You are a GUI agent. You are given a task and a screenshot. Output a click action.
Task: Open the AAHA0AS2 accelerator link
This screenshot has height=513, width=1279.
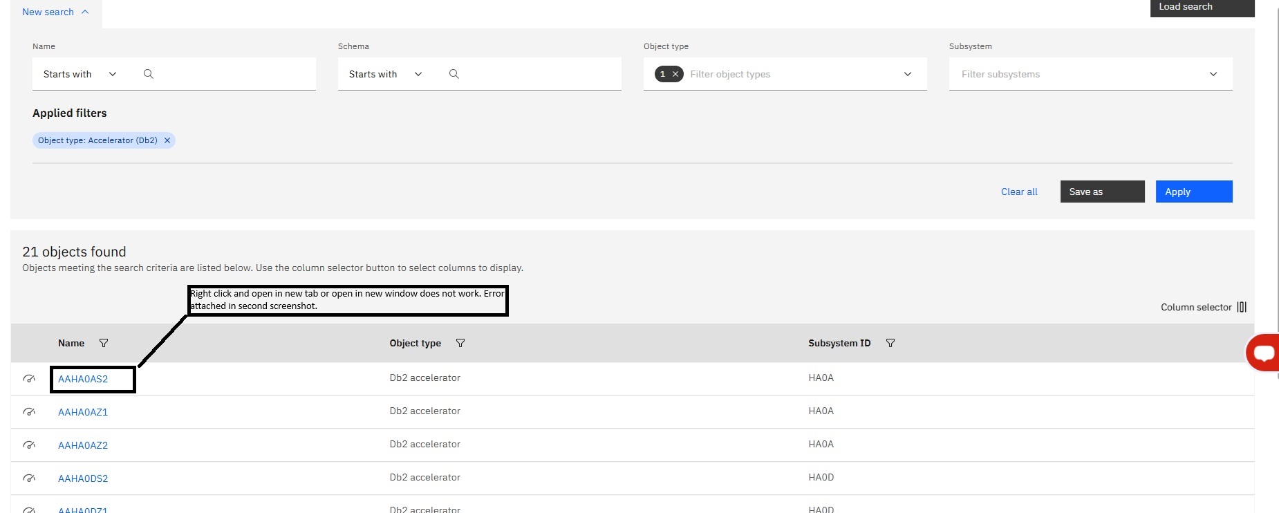coord(83,379)
